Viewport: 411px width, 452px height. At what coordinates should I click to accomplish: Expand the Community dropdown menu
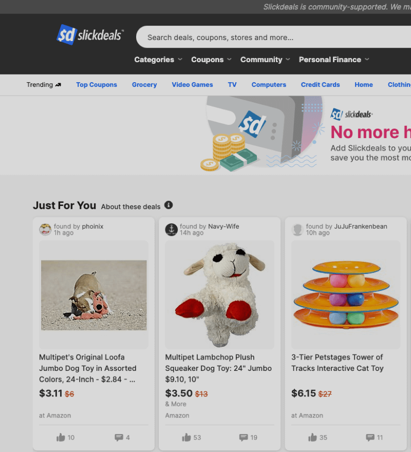coord(265,60)
